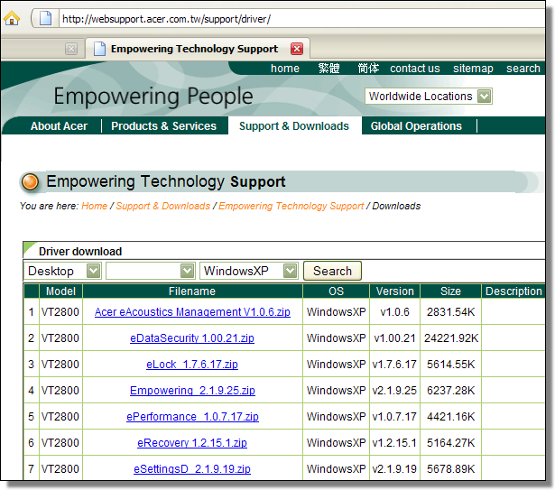555x490 pixels.
Task: Download eSettingsD_2.1.9.19.zip
Action: (x=192, y=469)
